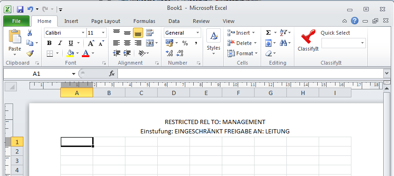
Task: Click the Undo arrow icon
Action: point(30,9)
